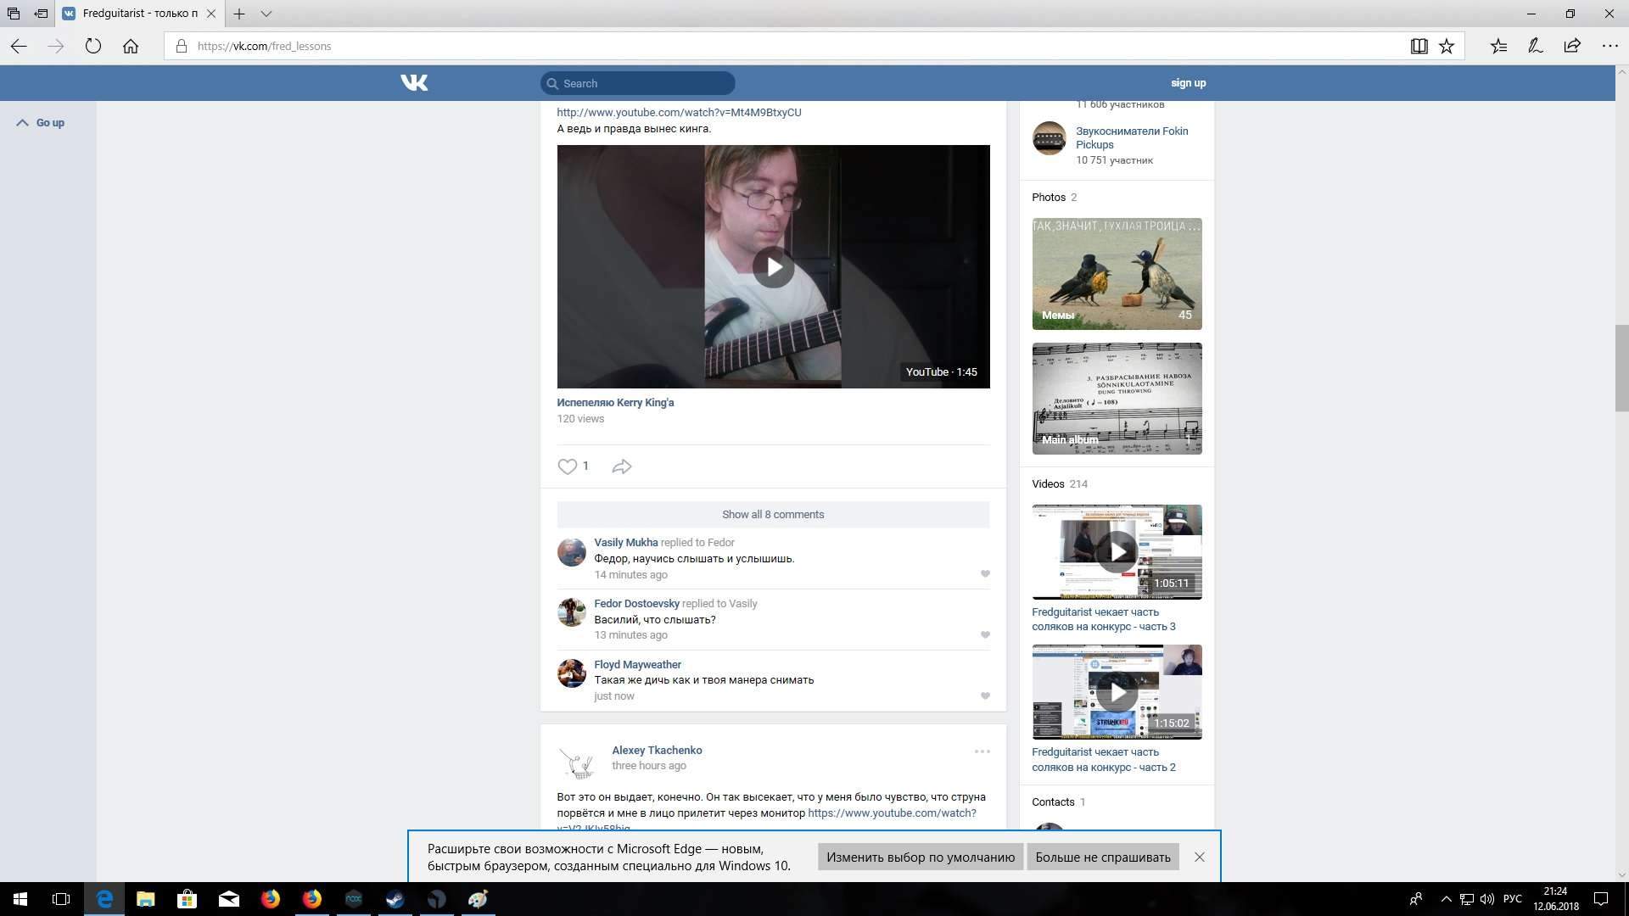Image resolution: width=1629 pixels, height=916 pixels.
Task: Share the post with the arrow icon
Action: 622,466
